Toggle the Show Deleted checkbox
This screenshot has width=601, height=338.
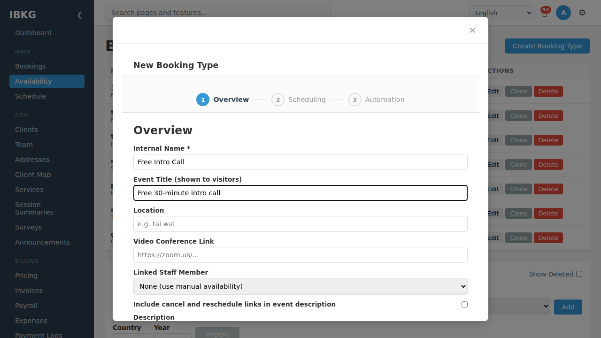click(579, 274)
